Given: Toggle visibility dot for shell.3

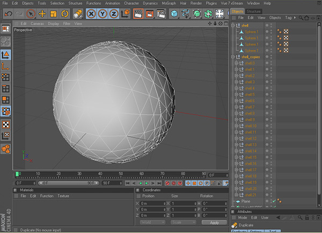Looking at the screenshot, I should (267, 82).
